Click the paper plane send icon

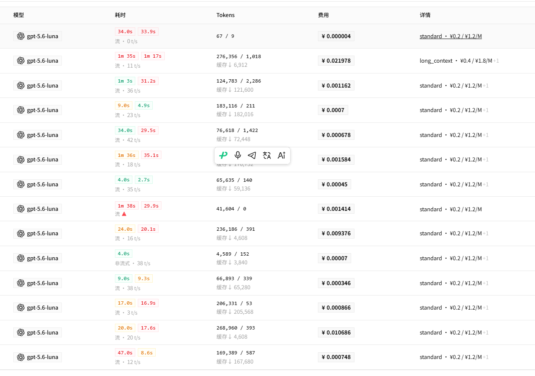point(252,155)
